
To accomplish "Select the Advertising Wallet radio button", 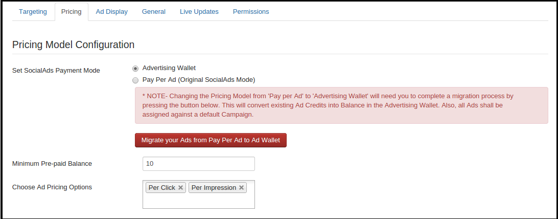I will (135, 68).
